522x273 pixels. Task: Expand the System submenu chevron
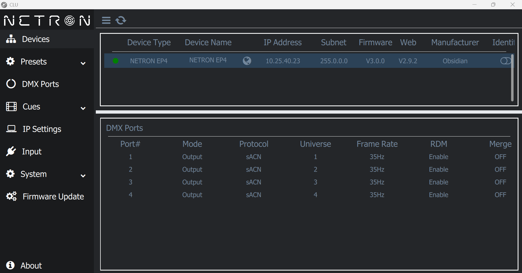(83, 176)
